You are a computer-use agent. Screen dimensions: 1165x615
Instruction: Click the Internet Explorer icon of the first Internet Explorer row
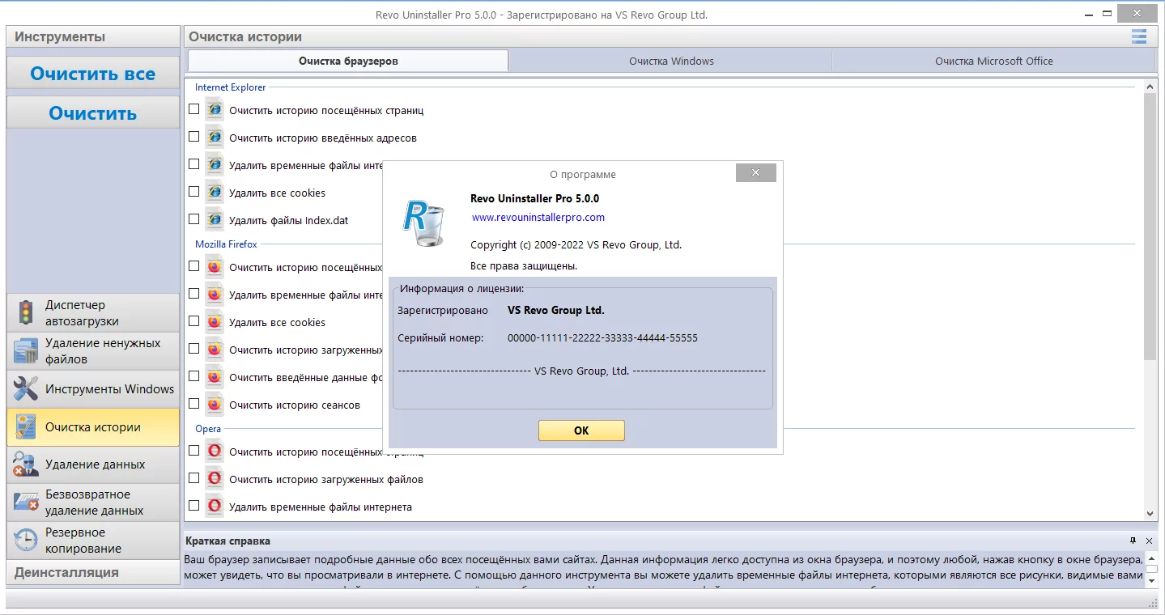pyautogui.click(x=214, y=109)
